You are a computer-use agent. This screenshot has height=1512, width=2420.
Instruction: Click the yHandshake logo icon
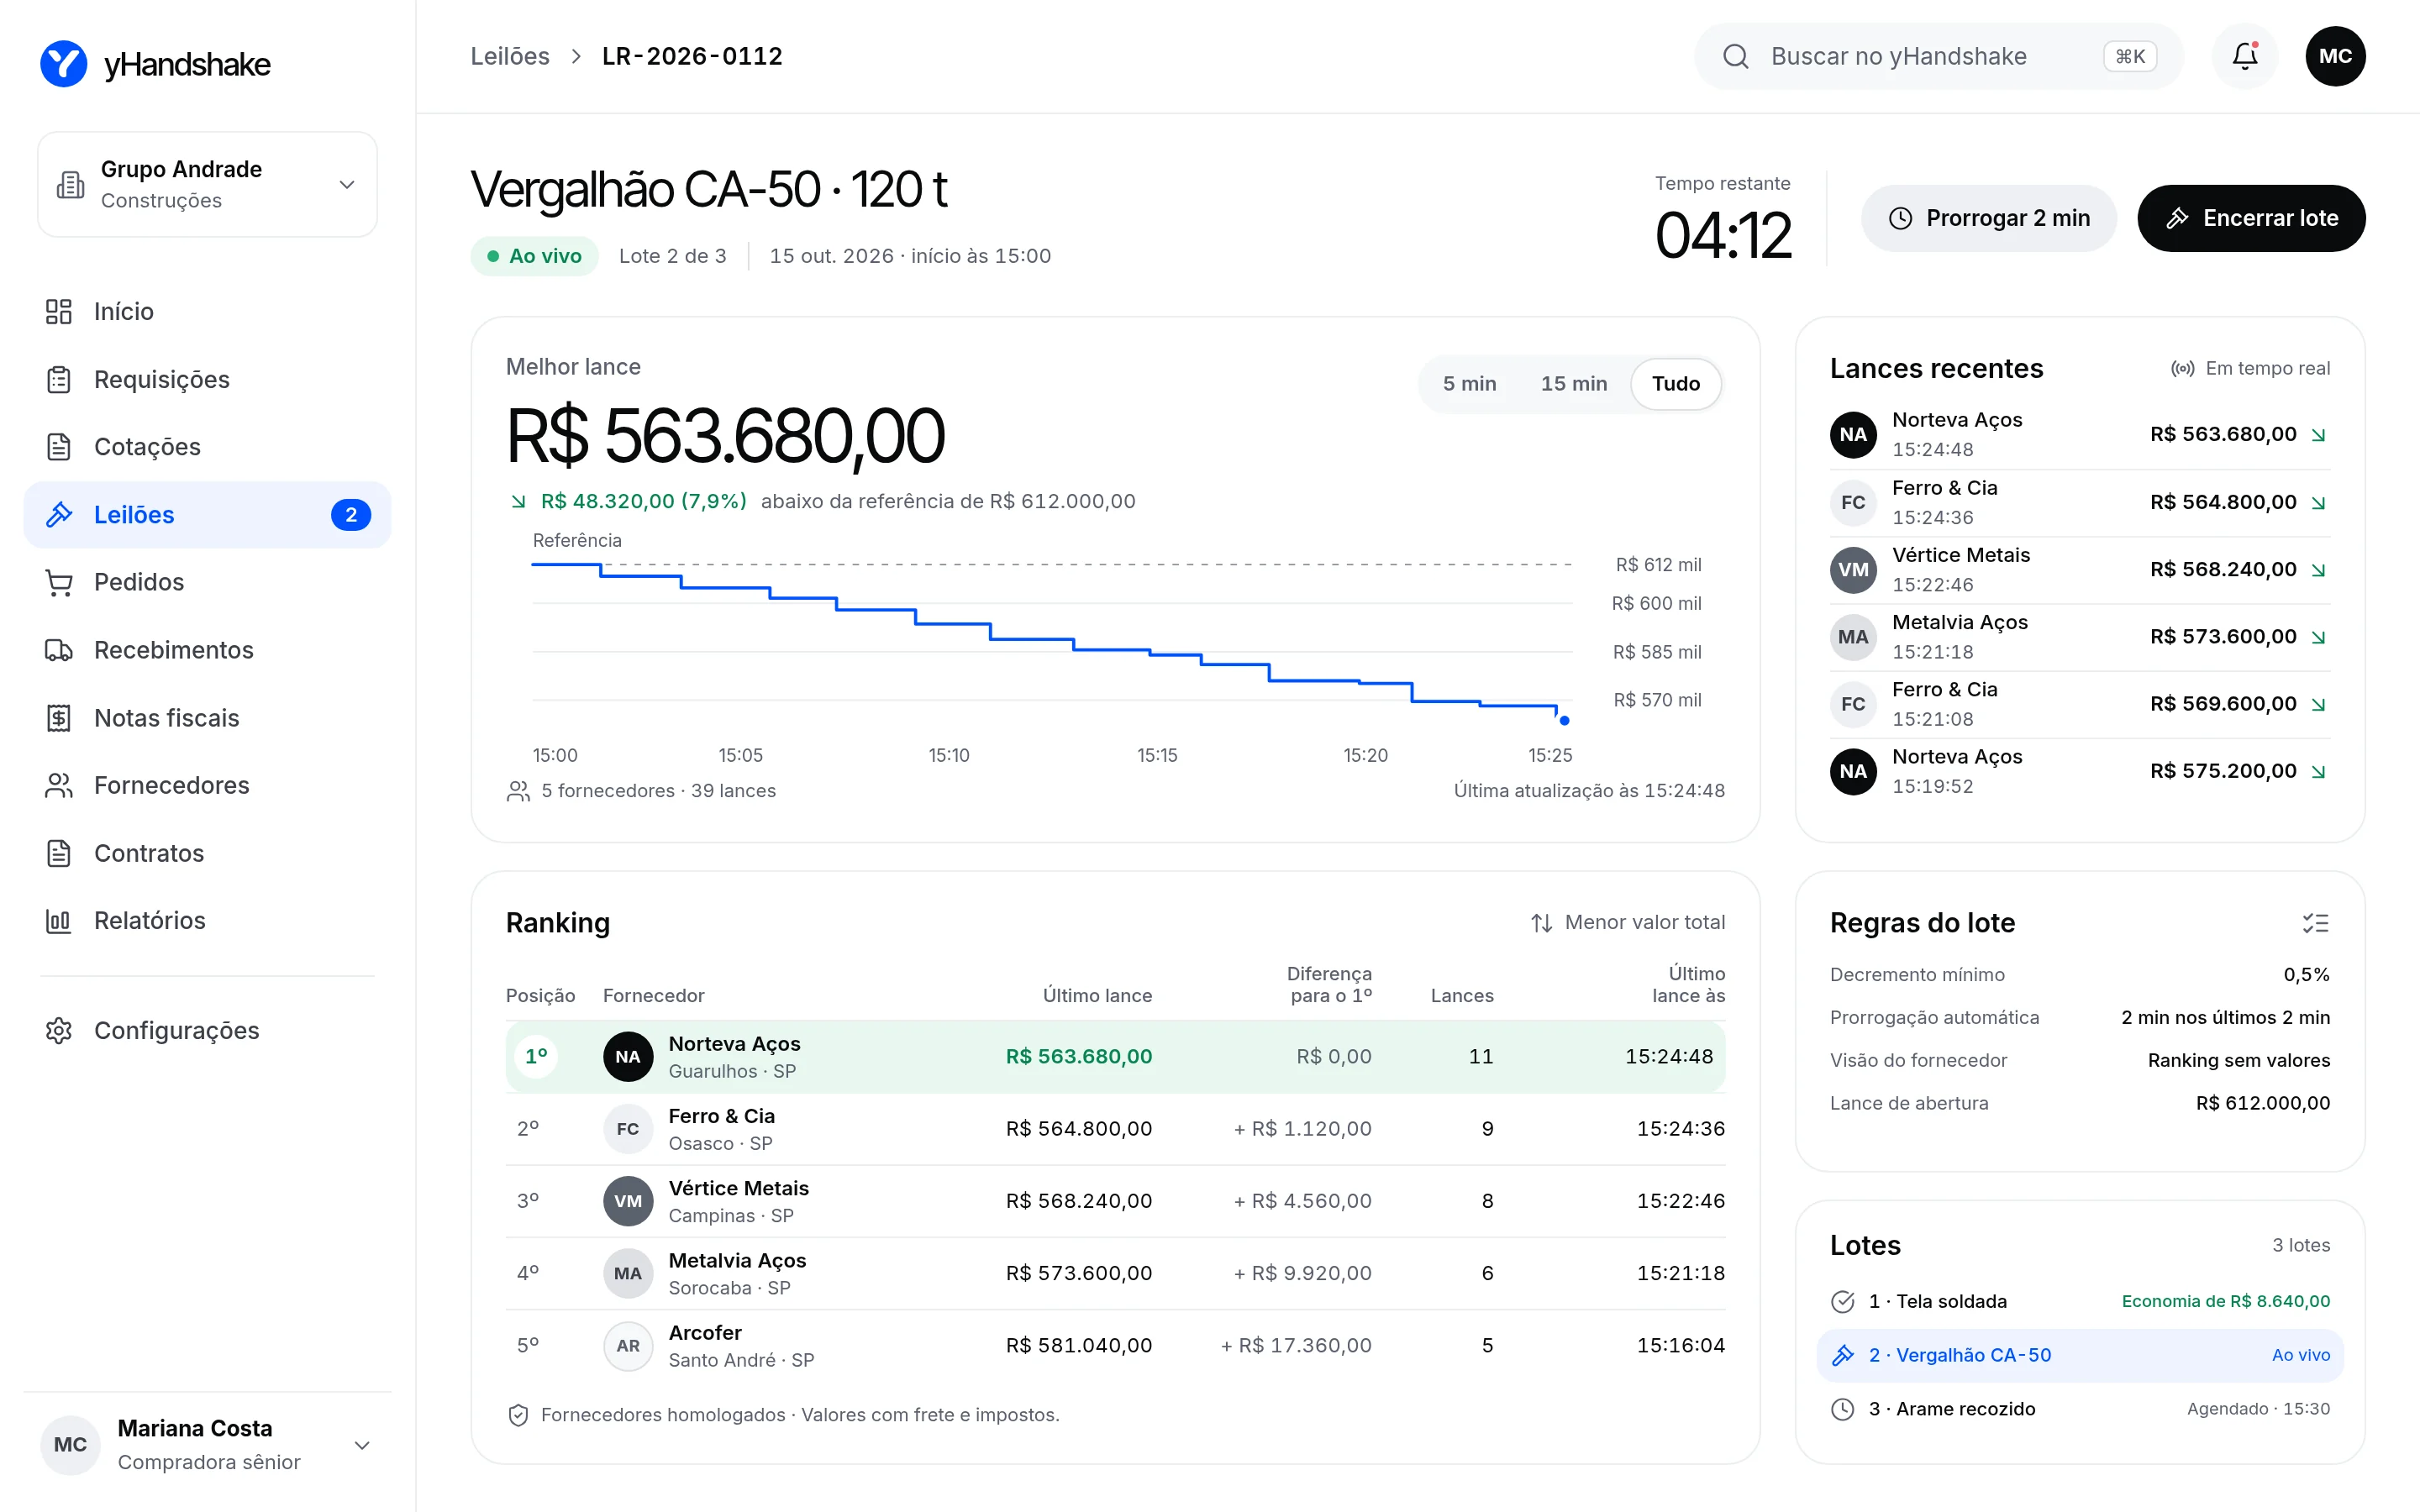tap(64, 64)
